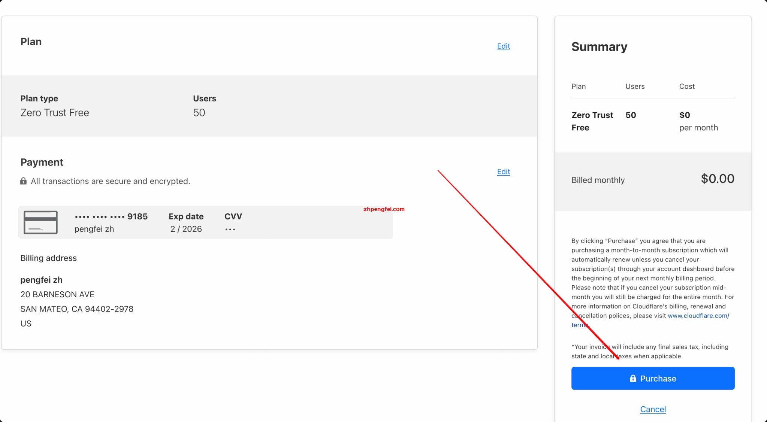Image resolution: width=767 pixels, height=422 pixels.
Task: Open the www.cloudflare.com/terms link
Action: coord(698,316)
